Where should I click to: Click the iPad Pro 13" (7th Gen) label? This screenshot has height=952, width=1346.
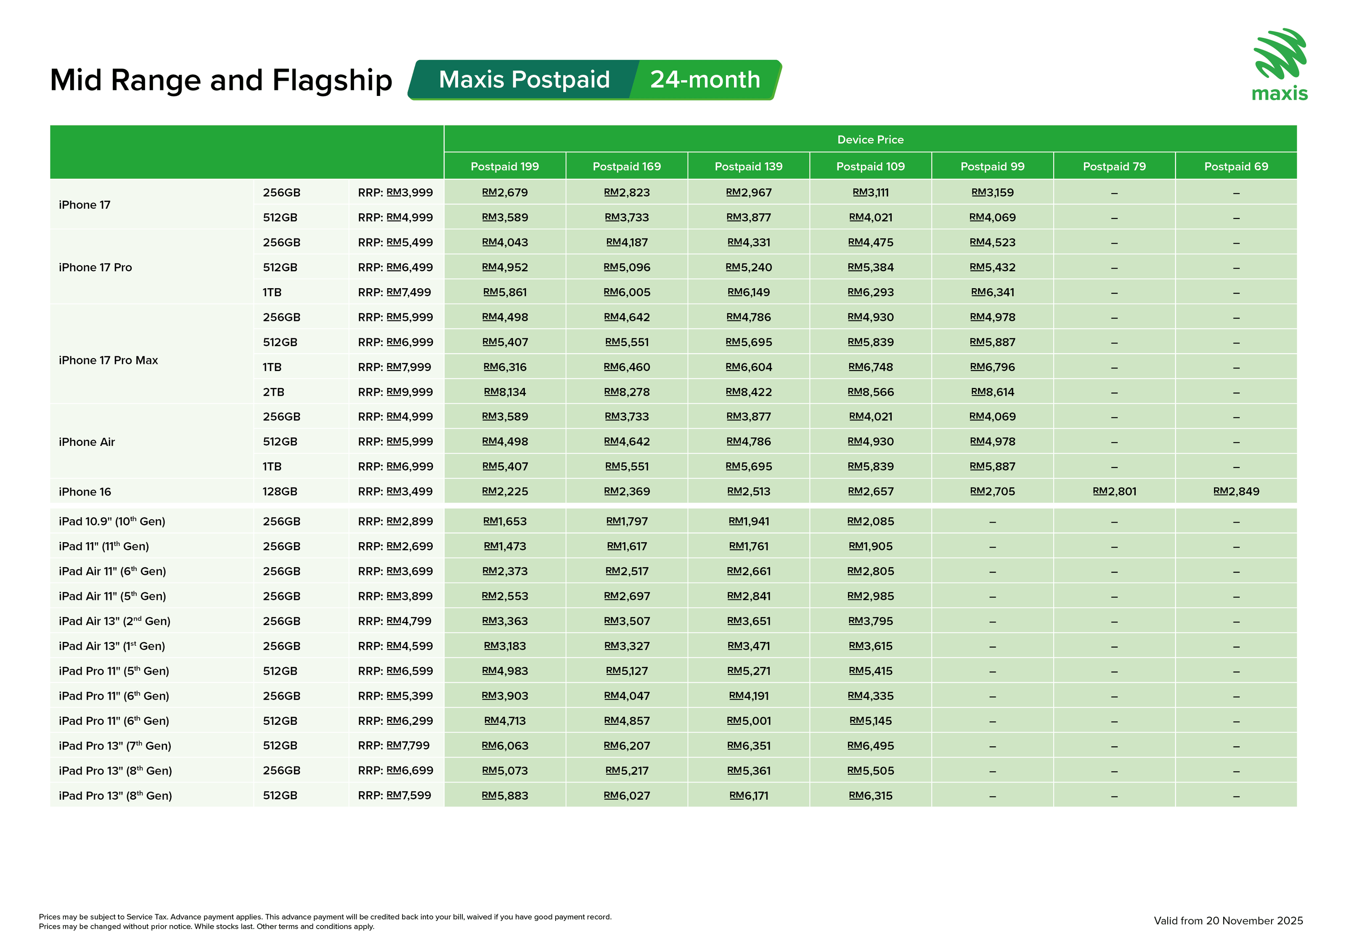(x=115, y=746)
